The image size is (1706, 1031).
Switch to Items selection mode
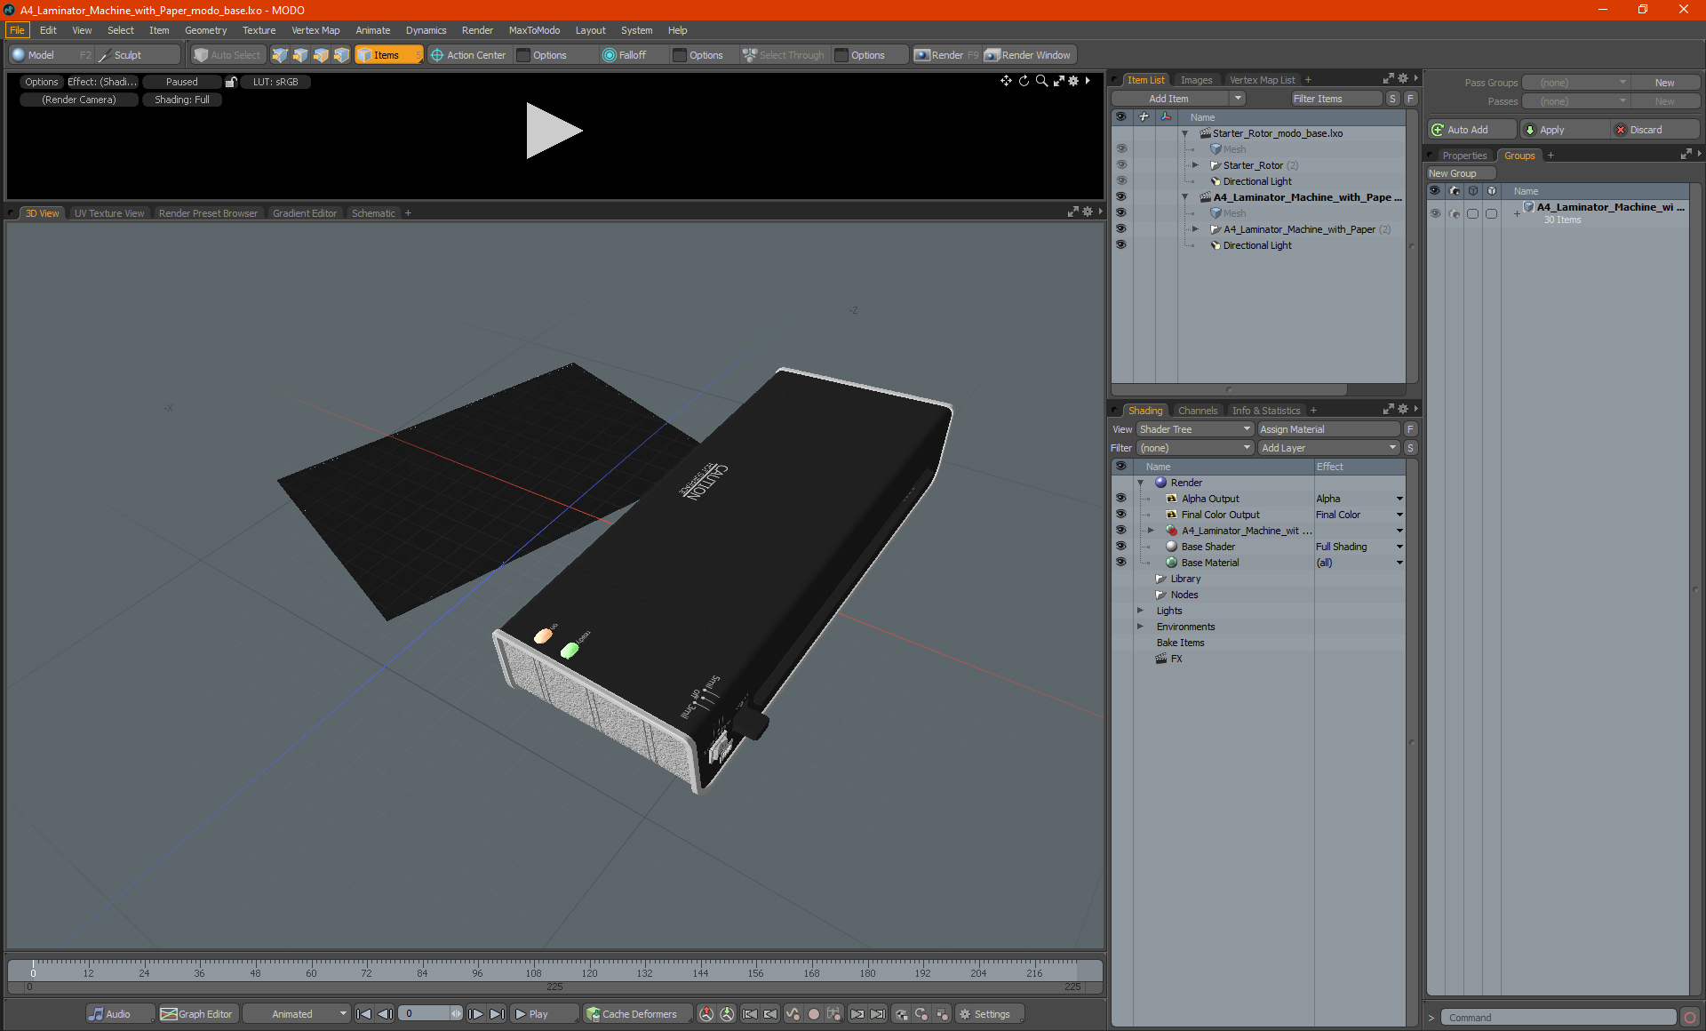[388, 55]
